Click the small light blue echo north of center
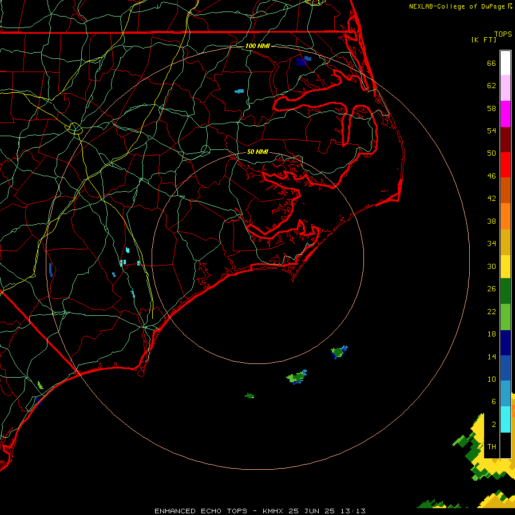515x515 pixels. [x=239, y=92]
